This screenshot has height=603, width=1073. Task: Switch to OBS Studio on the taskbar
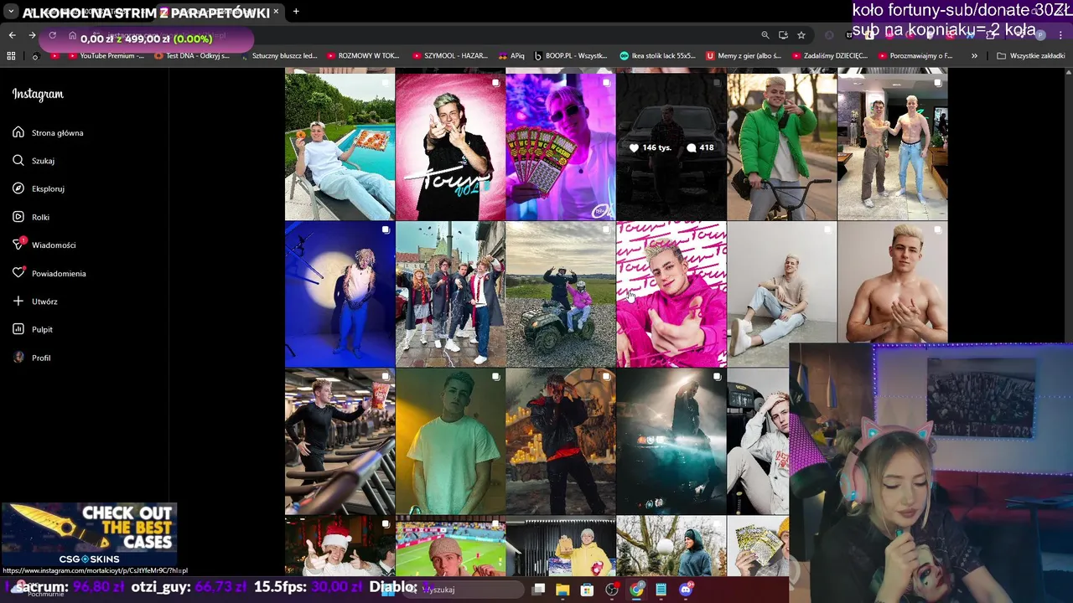coord(612,590)
